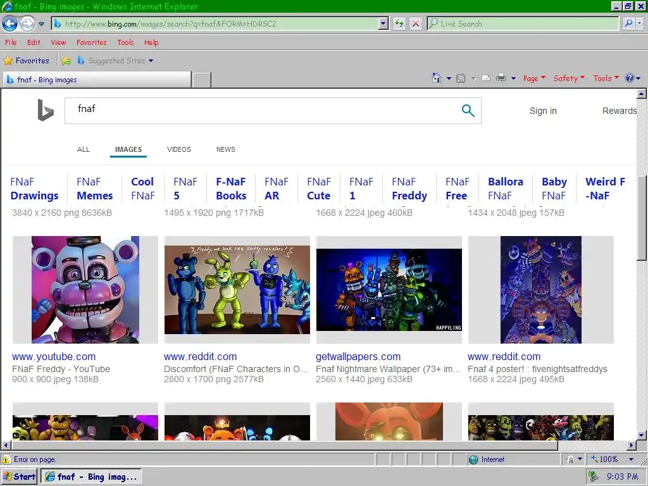Open the recent pages dropdown arrow
The width and height of the screenshot is (648, 486).
[x=41, y=24]
